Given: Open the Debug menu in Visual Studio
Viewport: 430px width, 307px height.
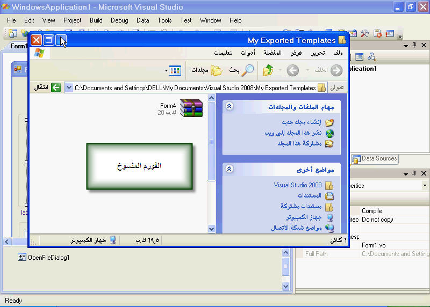Looking at the screenshot, I should pos(119,20).
